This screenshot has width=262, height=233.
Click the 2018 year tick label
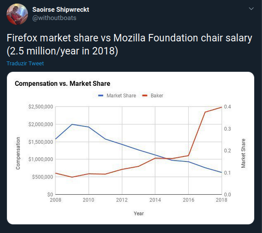pos(221,200)
